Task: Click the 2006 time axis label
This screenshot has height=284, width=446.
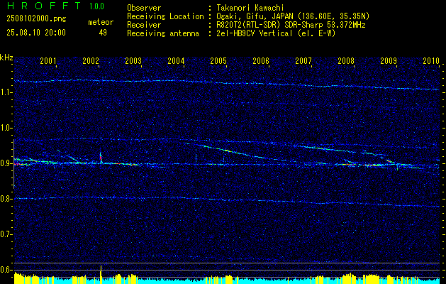Action: 261,60
